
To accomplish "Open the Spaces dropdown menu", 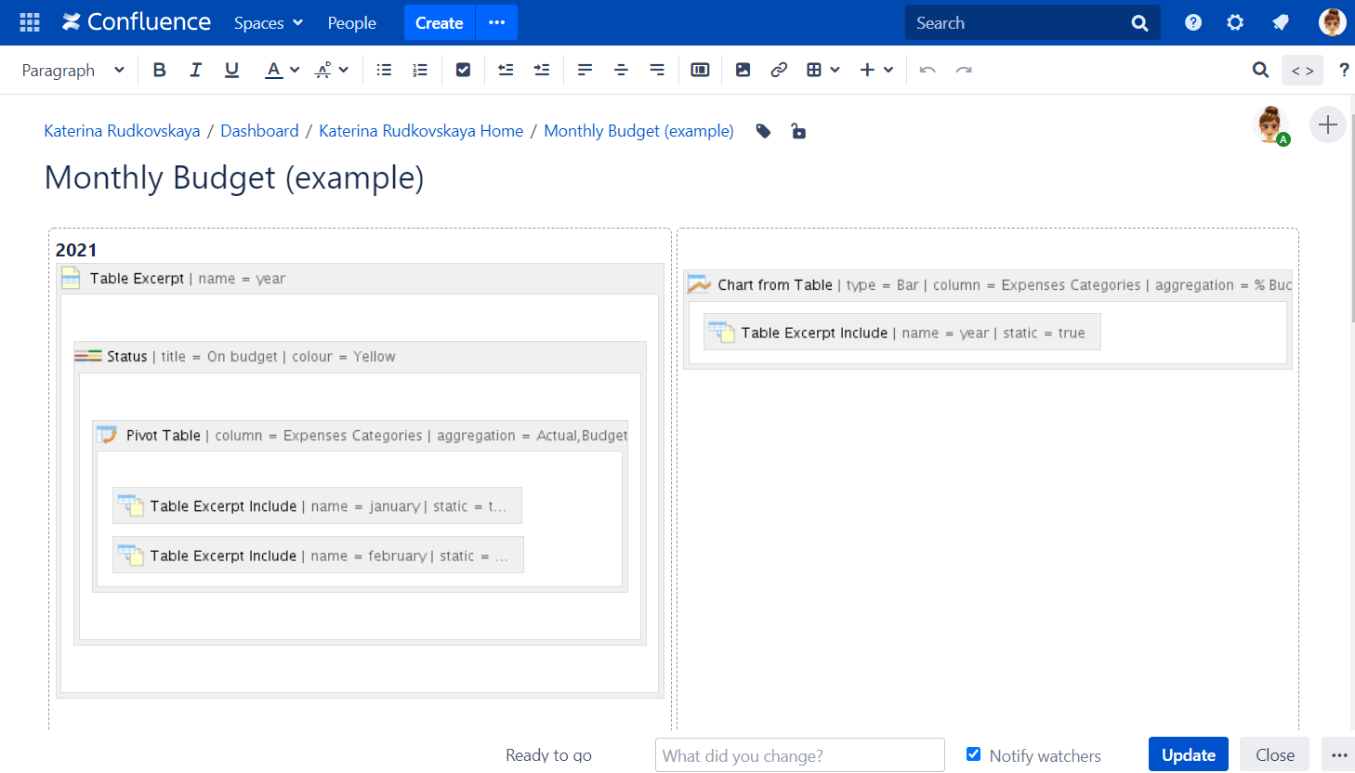I will click(269, 23).
